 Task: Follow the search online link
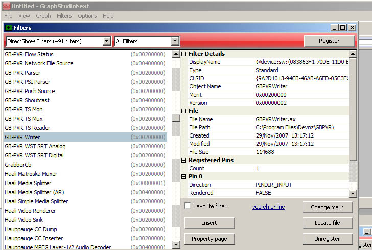[268, 207]
